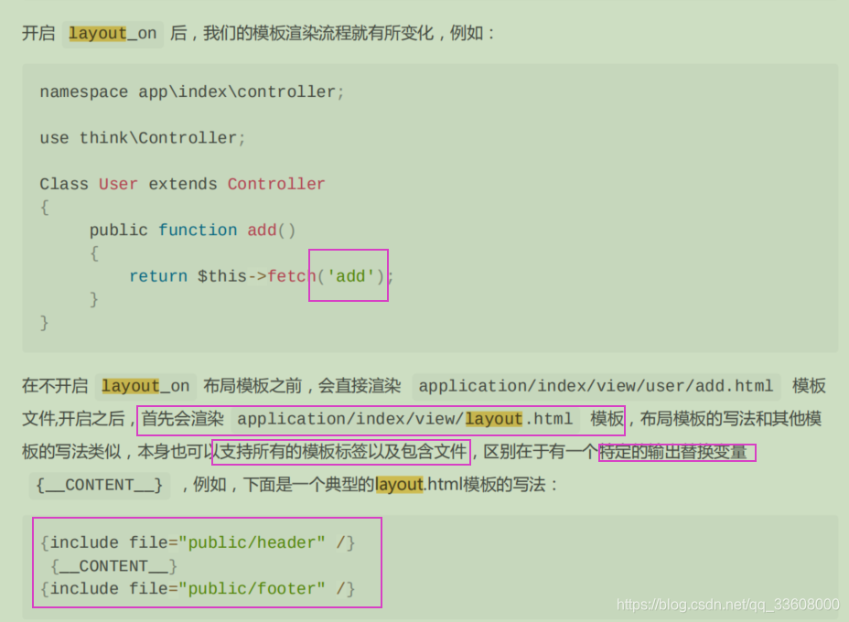Click the path 'application/index/view/user/add.html'

point(596,386)
